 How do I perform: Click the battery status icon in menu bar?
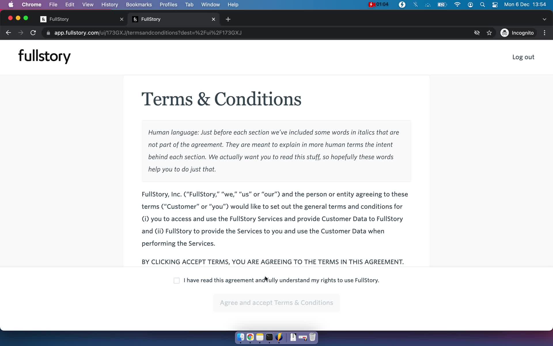click(442, 4)
